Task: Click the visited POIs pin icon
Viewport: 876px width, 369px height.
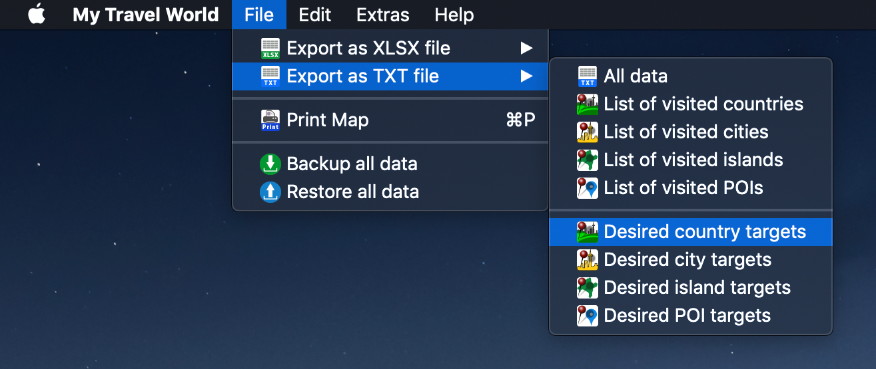Action: 588,188
